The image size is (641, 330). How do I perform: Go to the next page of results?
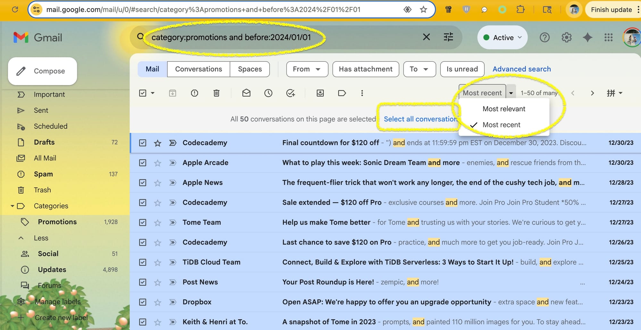[592, 93]
